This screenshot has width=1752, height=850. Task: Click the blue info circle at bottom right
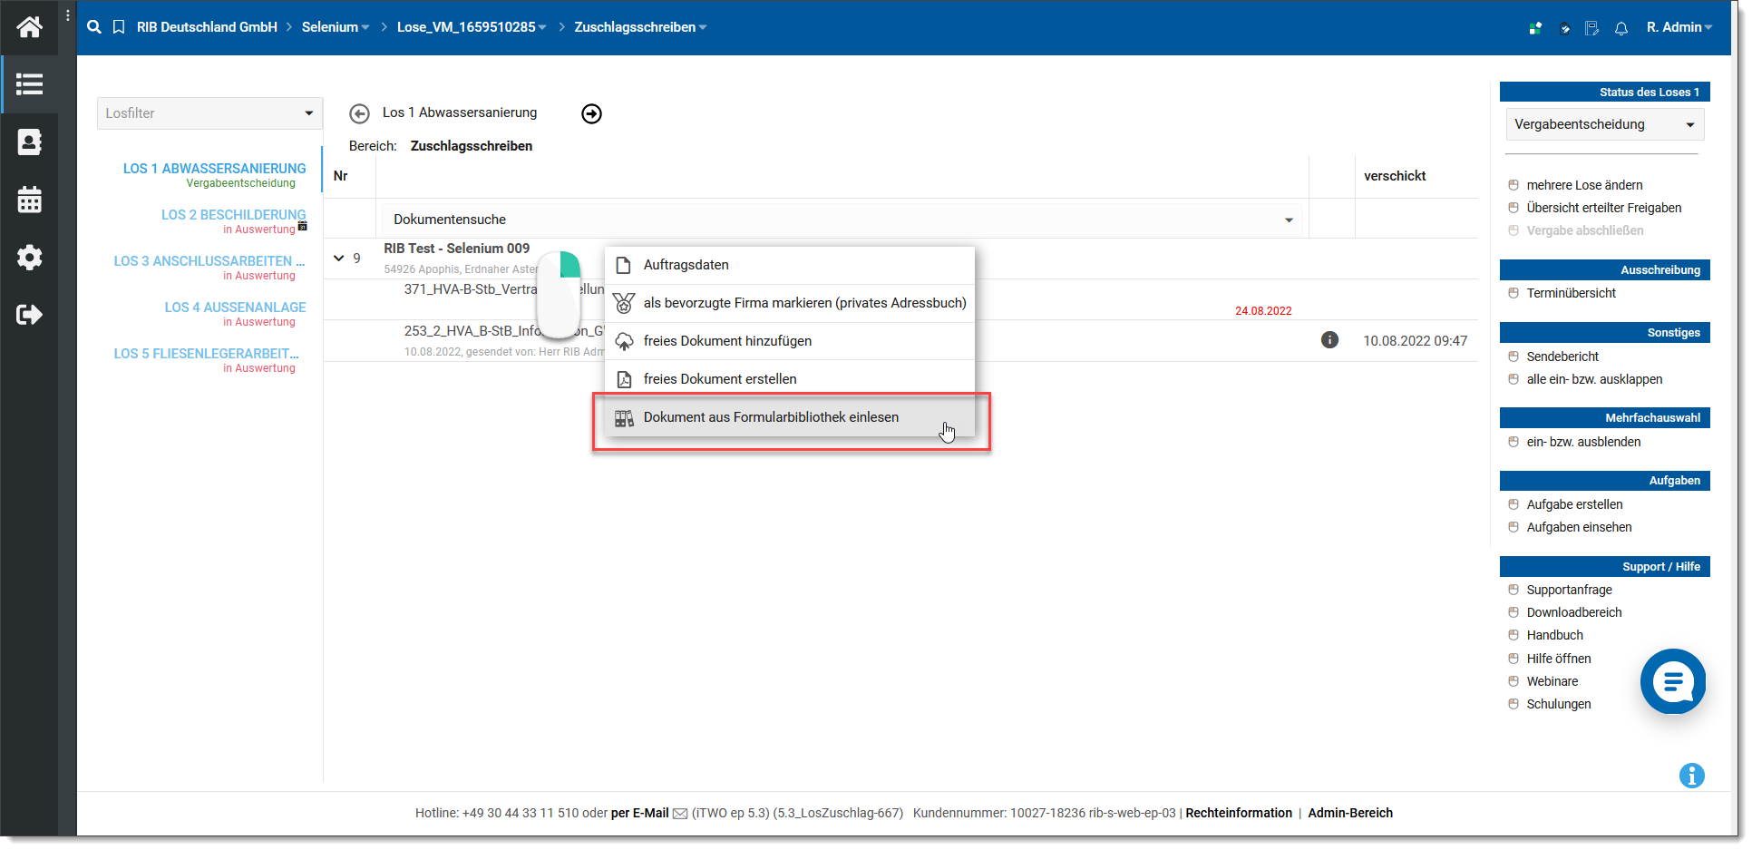[1691, 776]
